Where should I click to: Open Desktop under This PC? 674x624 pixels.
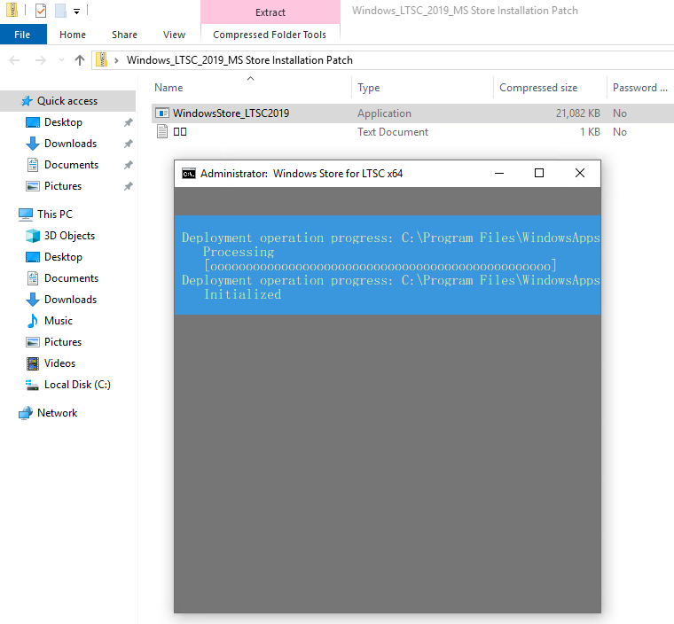(x=63, y=256)
